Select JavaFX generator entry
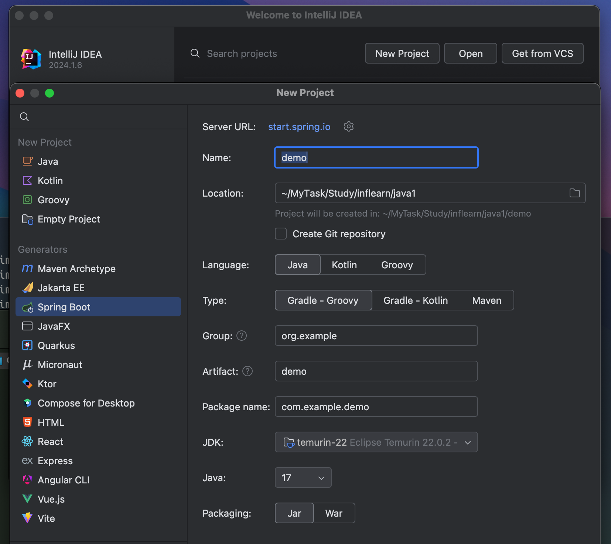The image size is (611, 544). coord(98,326)
